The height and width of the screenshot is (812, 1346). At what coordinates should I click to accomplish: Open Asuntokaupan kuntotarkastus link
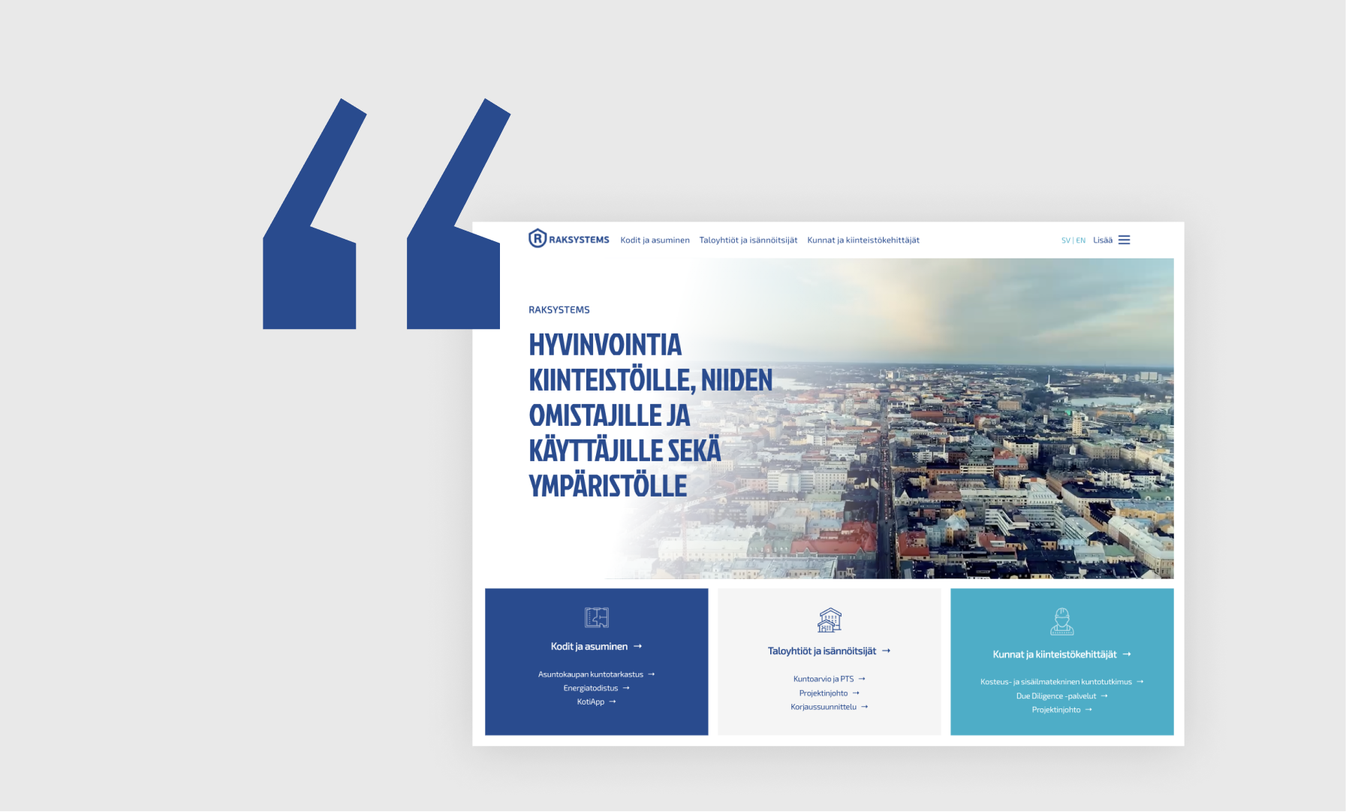[596, 675]
